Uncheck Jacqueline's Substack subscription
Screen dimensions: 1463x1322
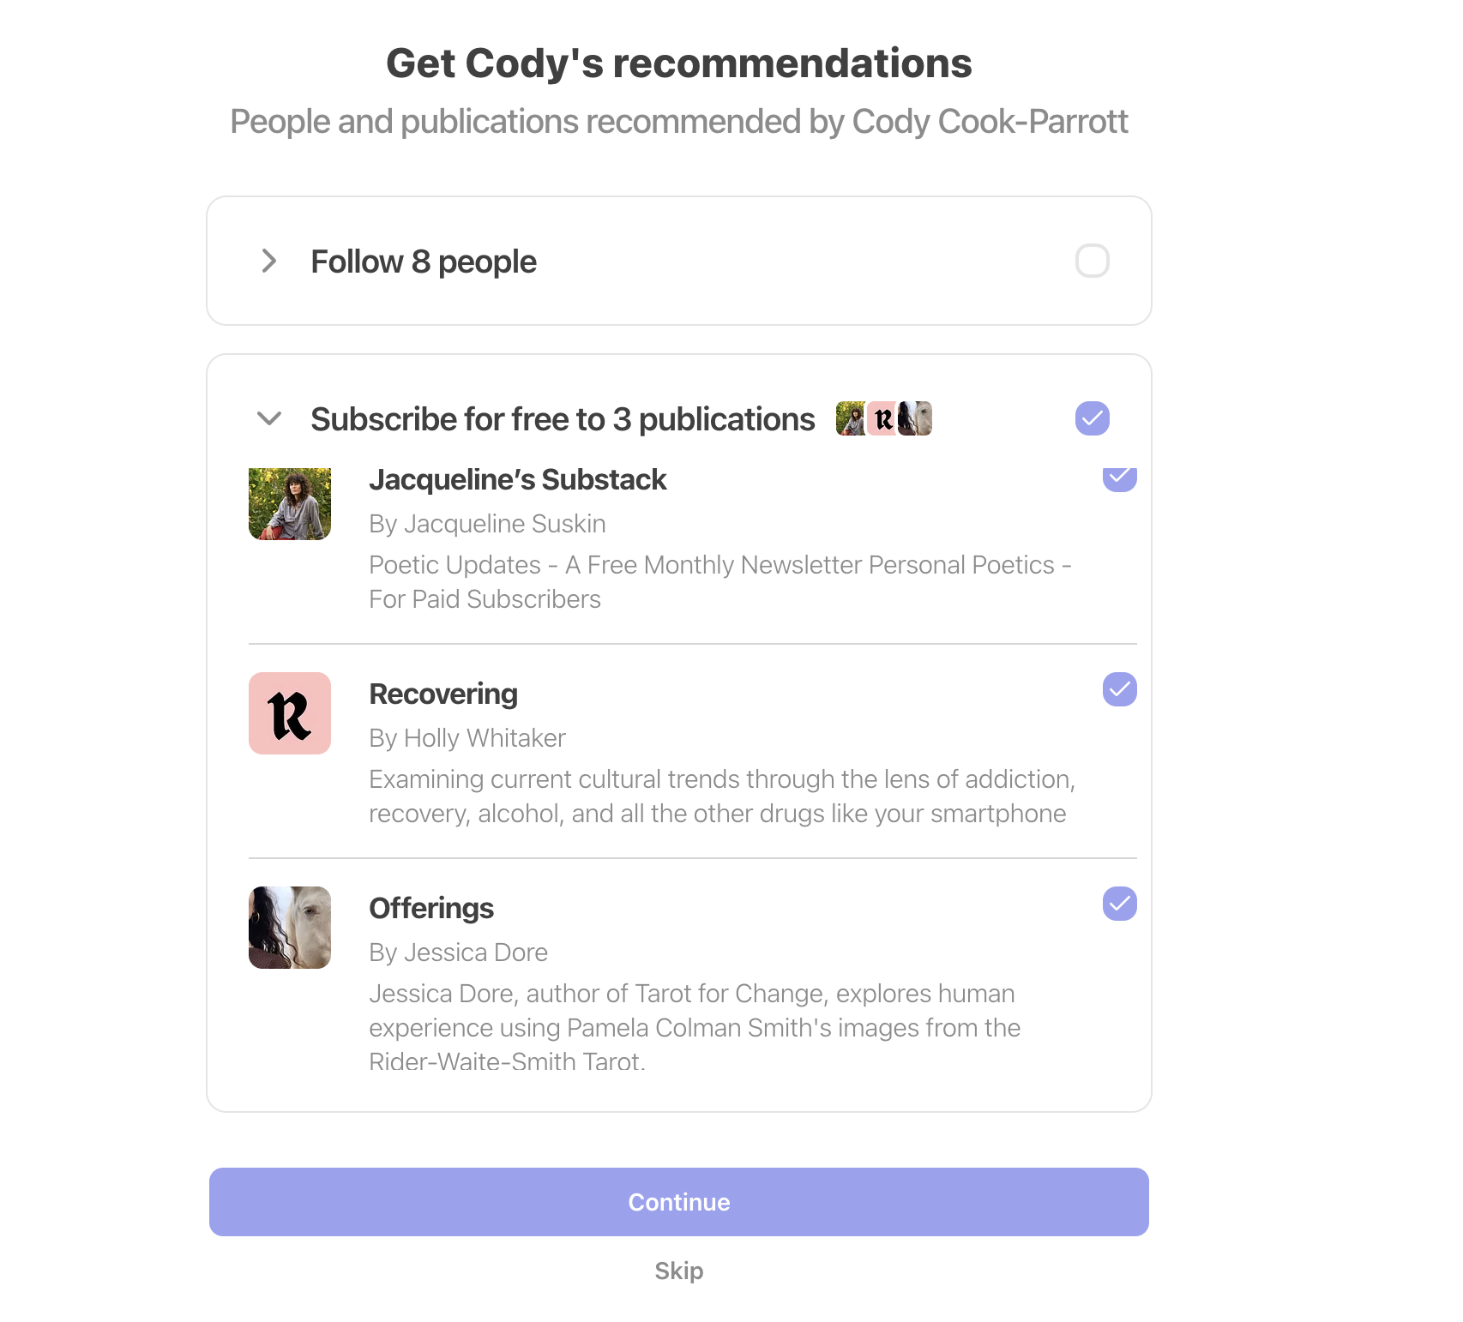1119,479
